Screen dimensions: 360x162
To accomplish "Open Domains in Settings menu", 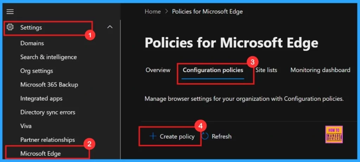I will (x=32, y=43).
